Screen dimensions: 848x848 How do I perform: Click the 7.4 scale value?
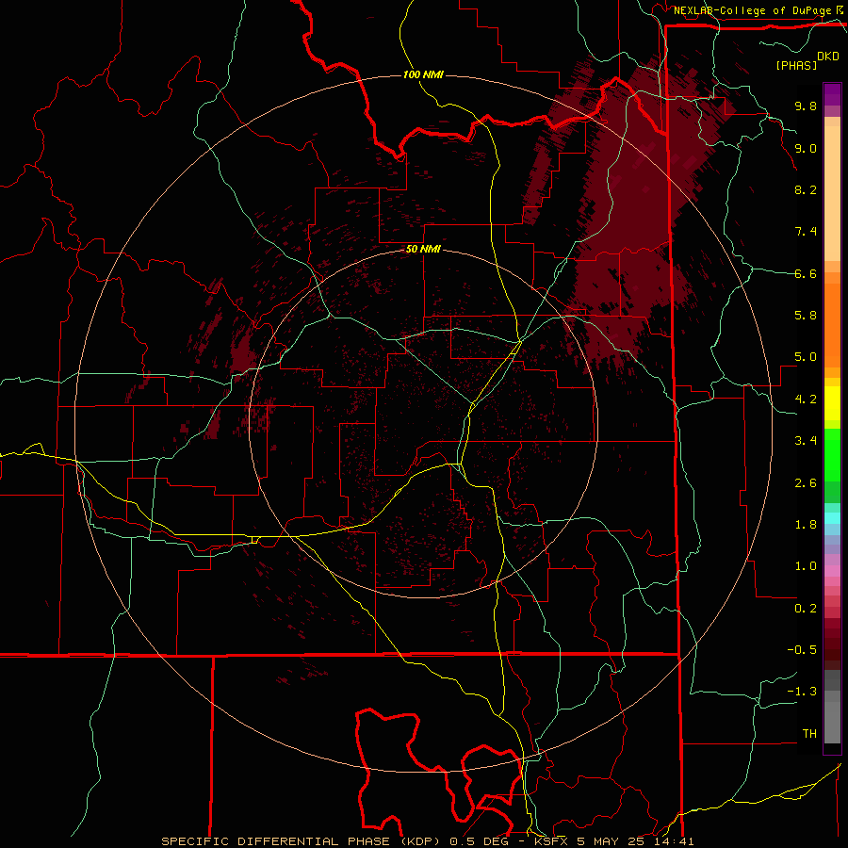[x=806, y=232]
